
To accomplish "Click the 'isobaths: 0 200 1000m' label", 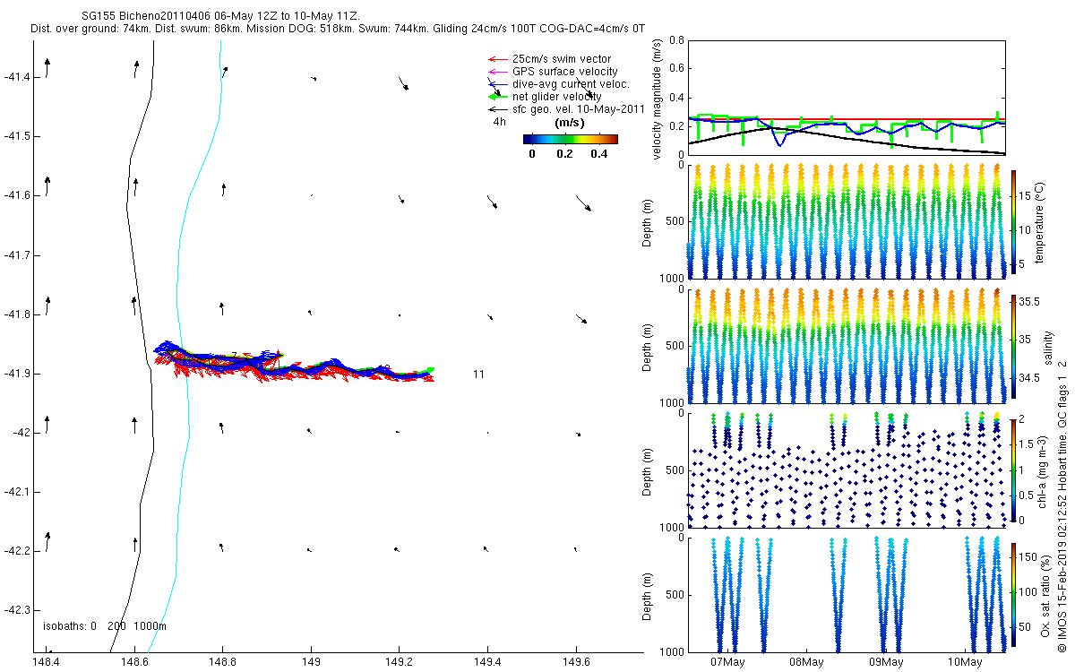I will [105, 626].
